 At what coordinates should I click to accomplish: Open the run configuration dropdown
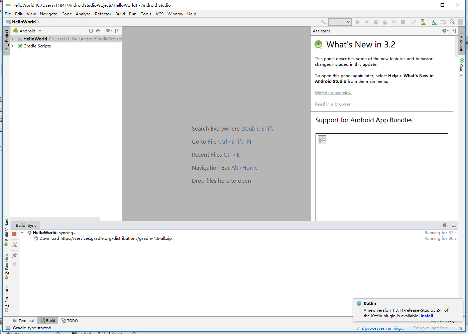tap(340, 22)
